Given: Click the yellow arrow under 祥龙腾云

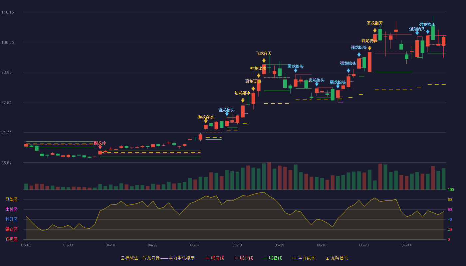Looking at the screenshot, I should pos(369,48).
